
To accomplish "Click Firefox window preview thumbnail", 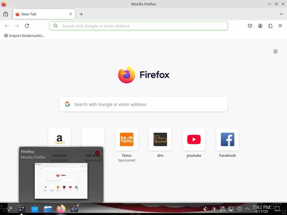I will [61, 181].
